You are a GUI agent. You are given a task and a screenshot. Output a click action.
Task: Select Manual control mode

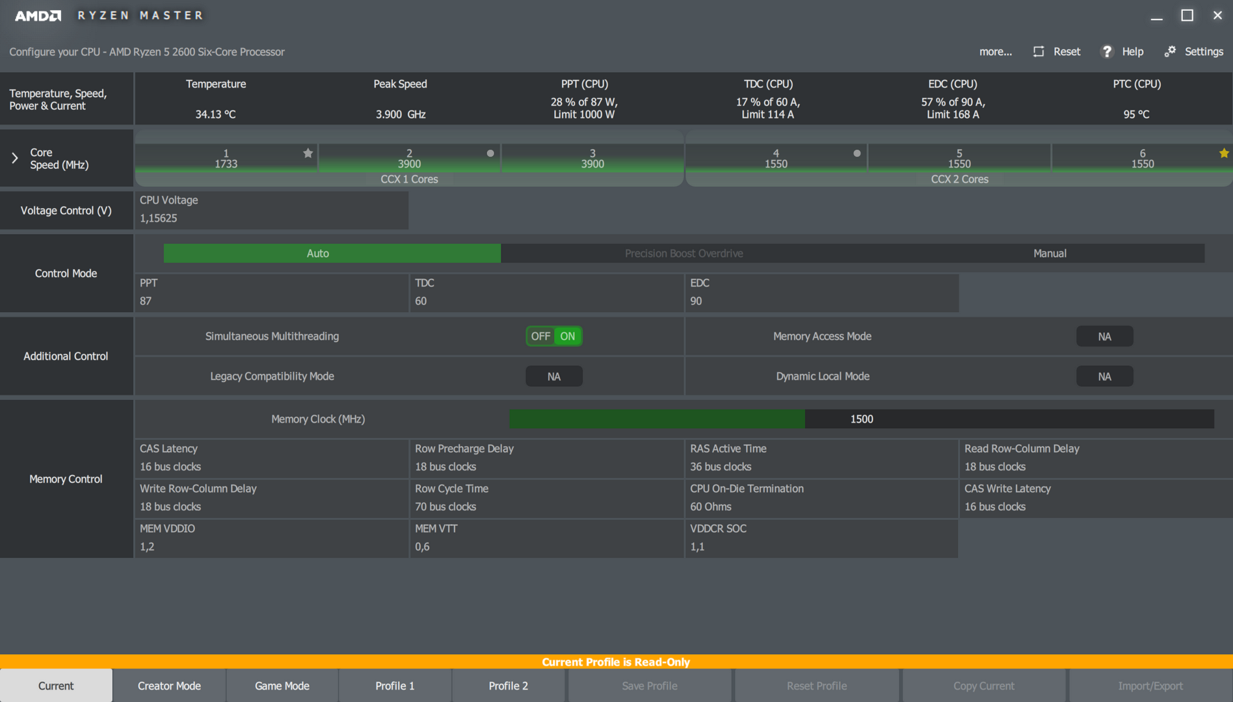point(1049,253)
